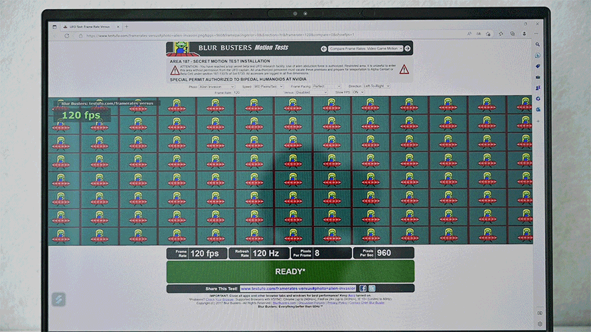
Task: Open the sidebar Search icon
Action: coord(538,44)
